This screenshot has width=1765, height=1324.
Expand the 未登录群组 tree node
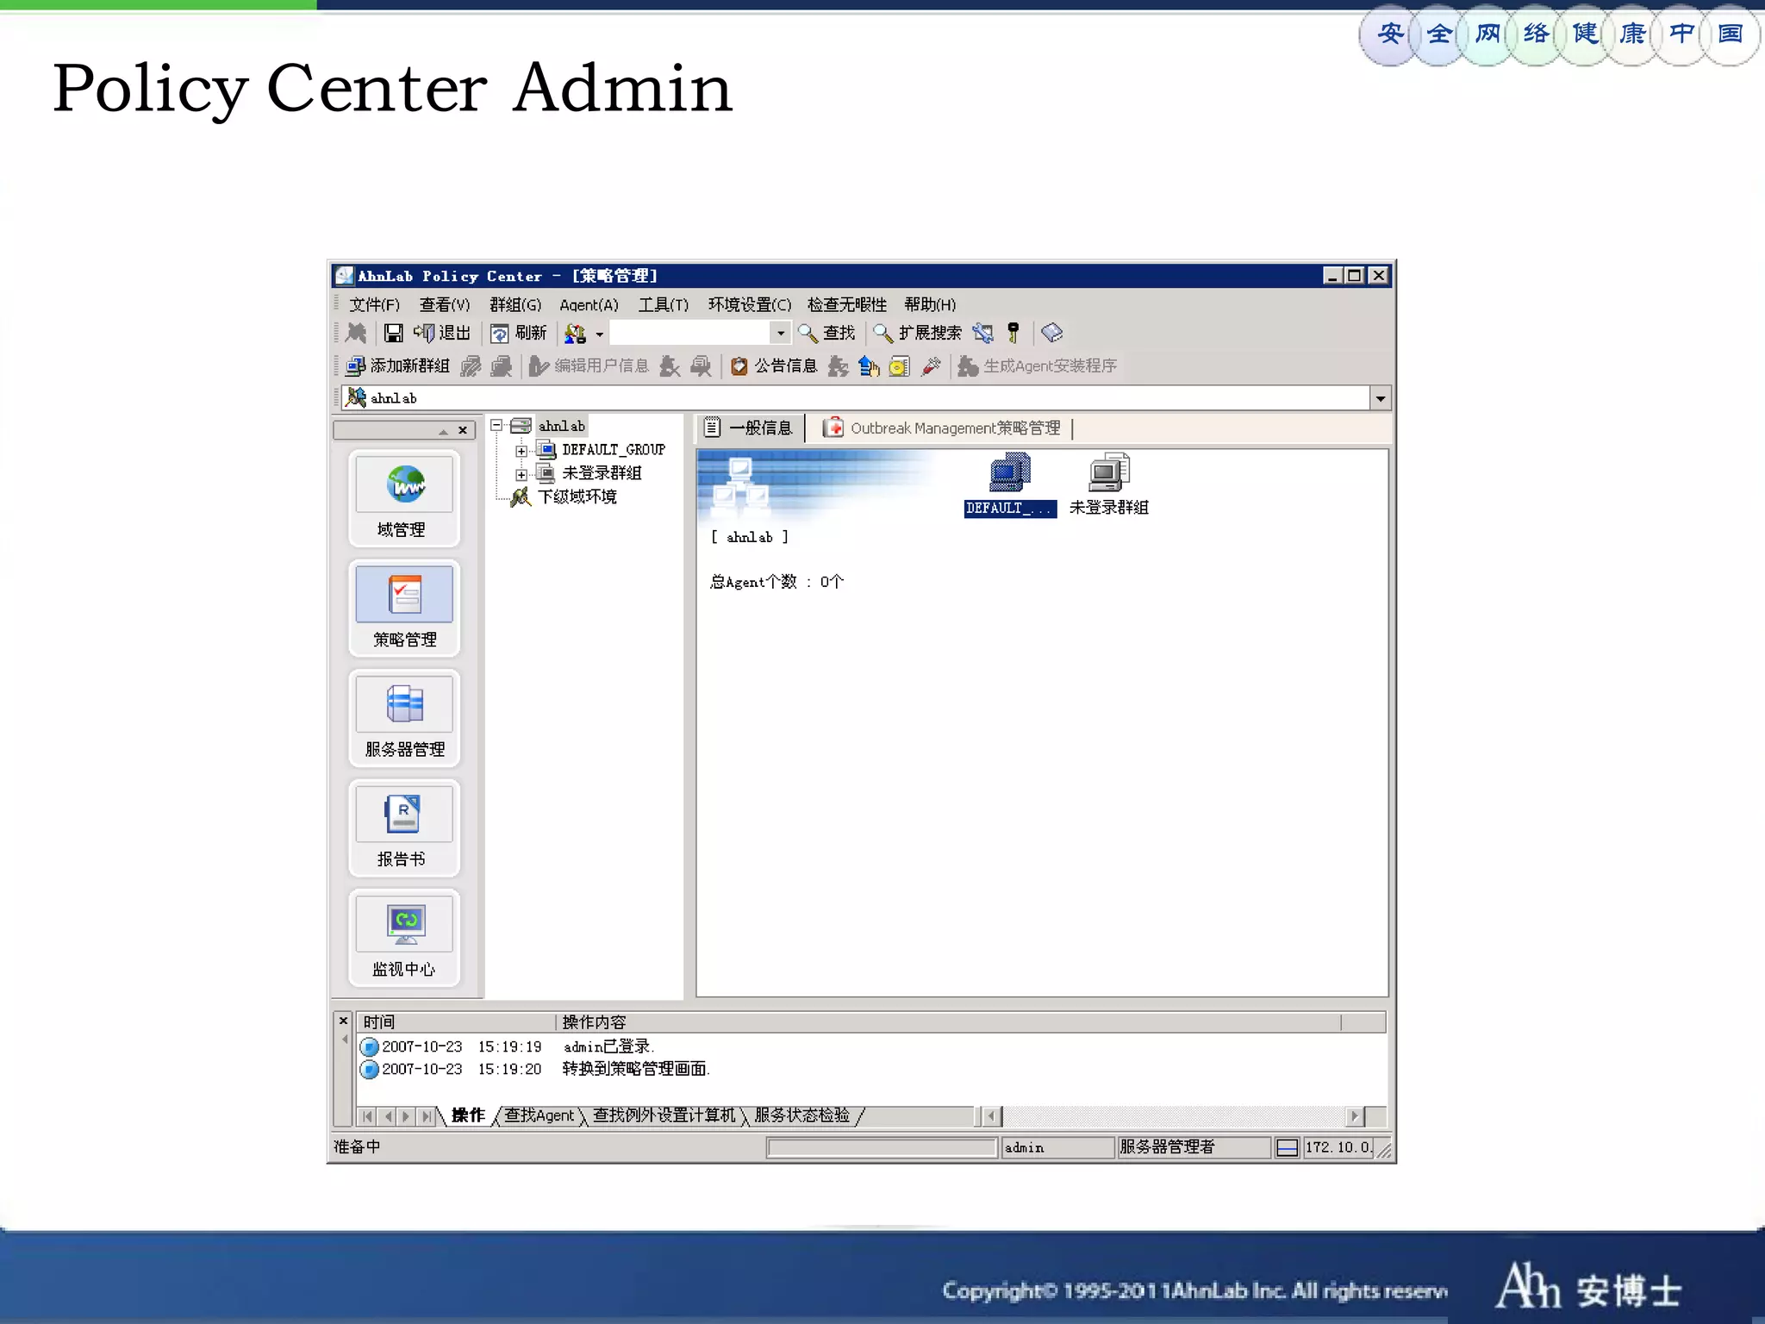tap(521, 474)
